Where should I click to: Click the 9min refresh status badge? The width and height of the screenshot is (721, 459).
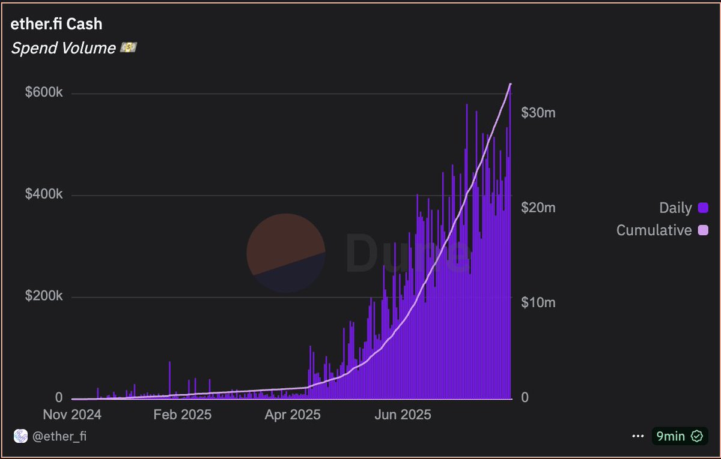tap(679, 436)
